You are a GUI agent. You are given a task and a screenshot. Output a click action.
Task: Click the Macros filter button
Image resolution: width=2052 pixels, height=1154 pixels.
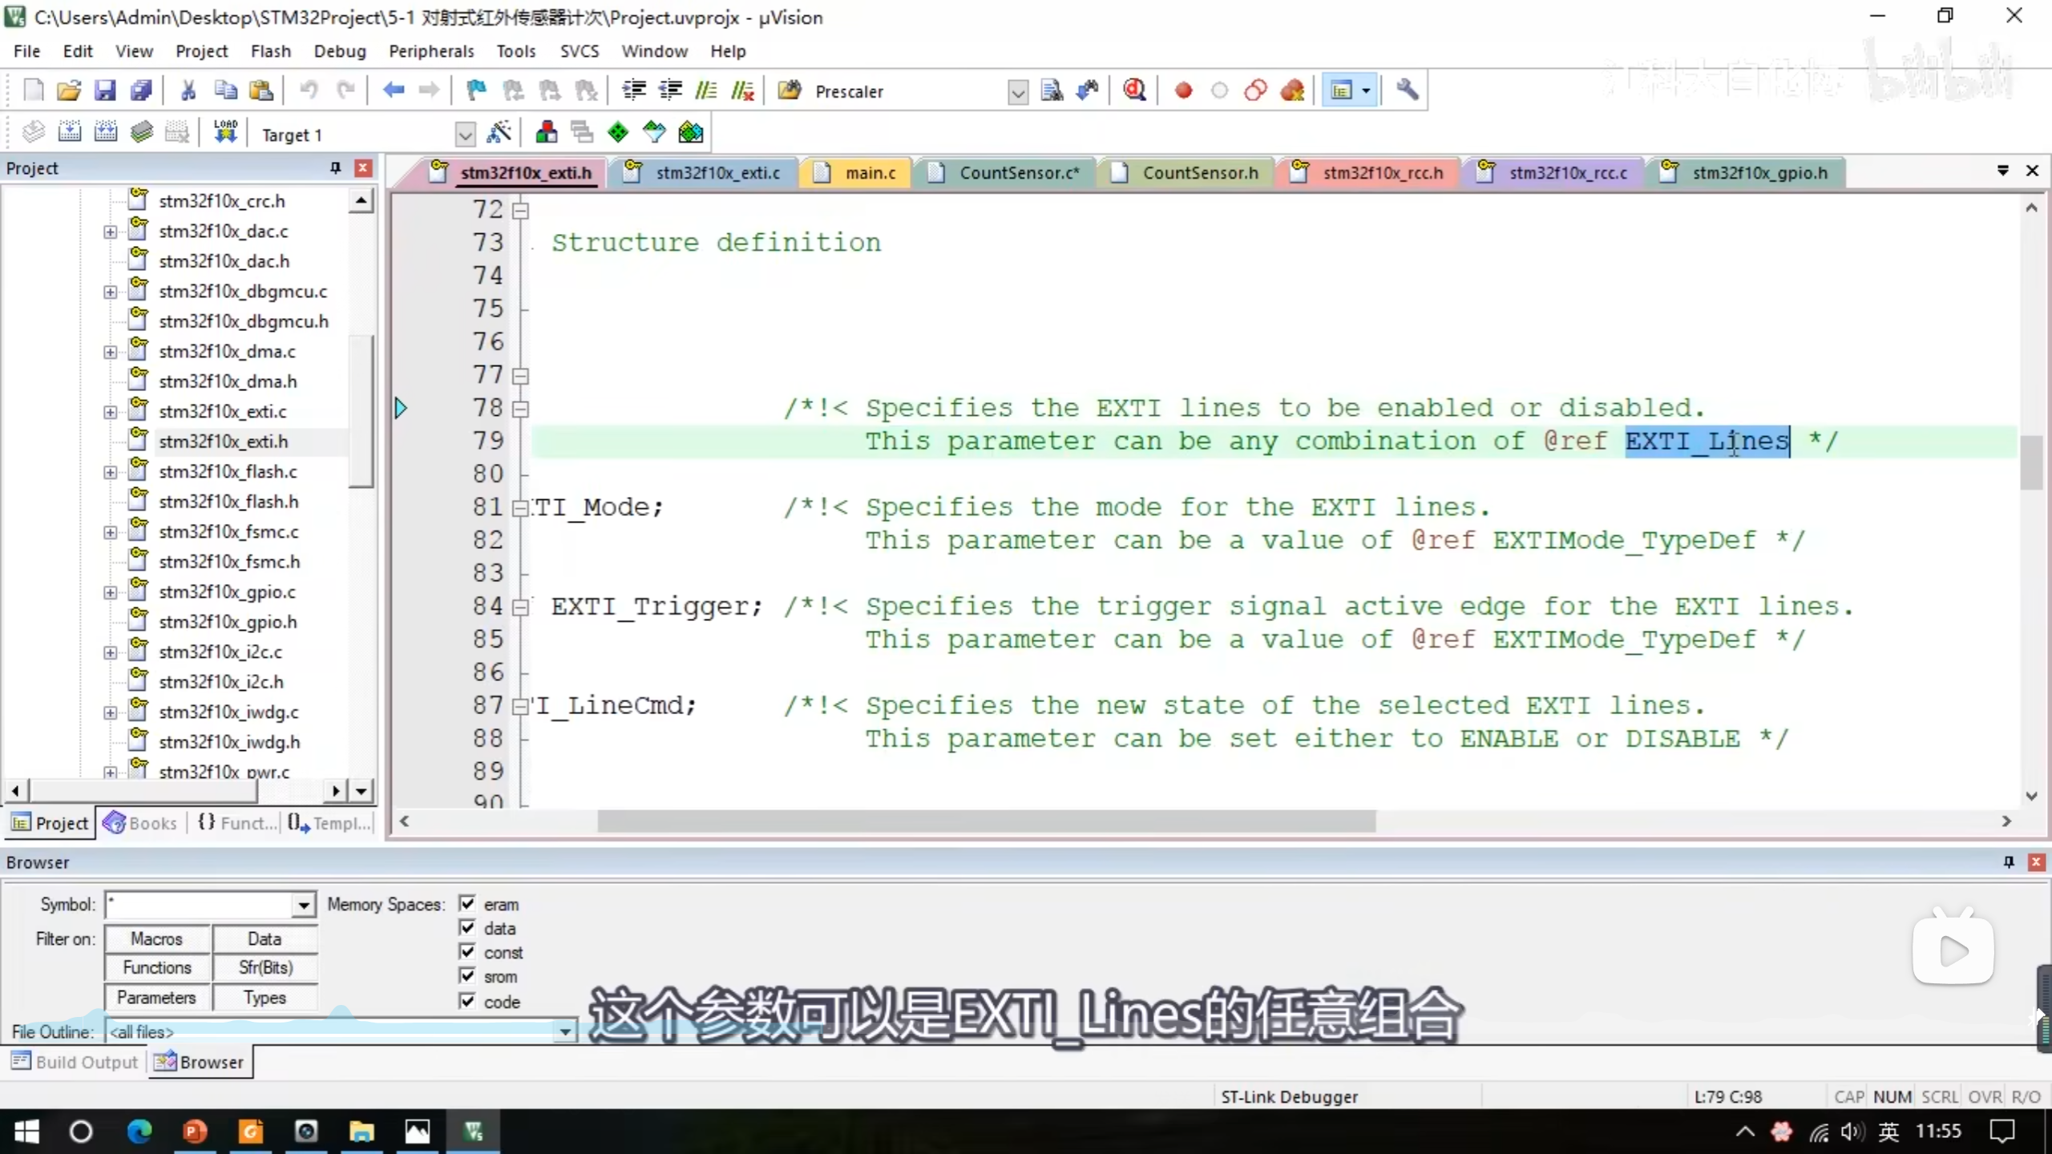pyautogui.click(x=157, y=938)
